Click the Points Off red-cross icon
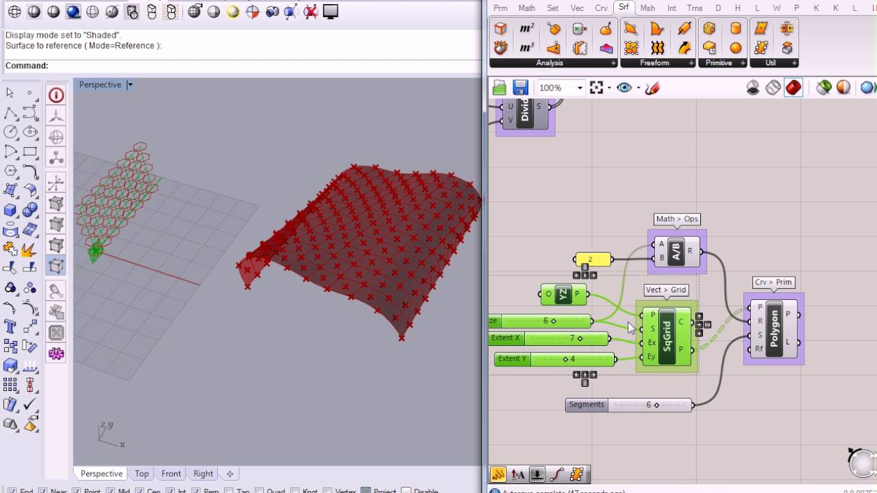 point(310,12)
